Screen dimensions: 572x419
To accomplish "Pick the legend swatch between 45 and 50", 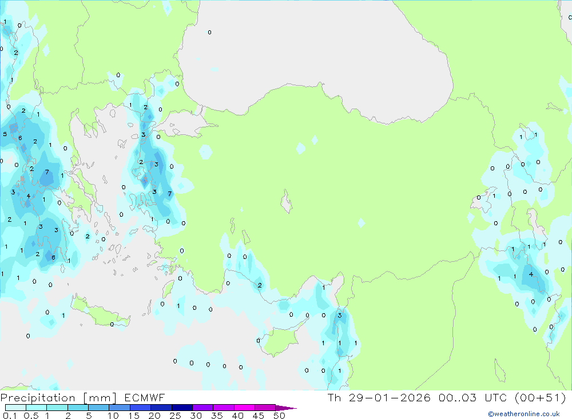I will 265,408.
